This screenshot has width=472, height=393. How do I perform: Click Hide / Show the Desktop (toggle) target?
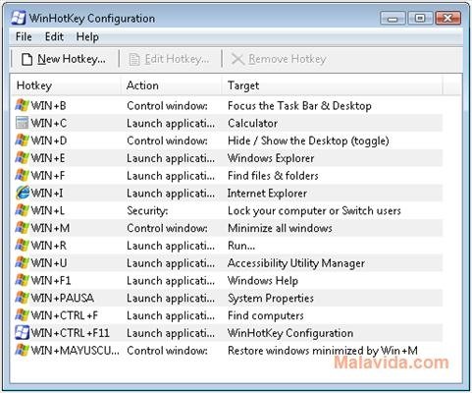click(308, 140)
